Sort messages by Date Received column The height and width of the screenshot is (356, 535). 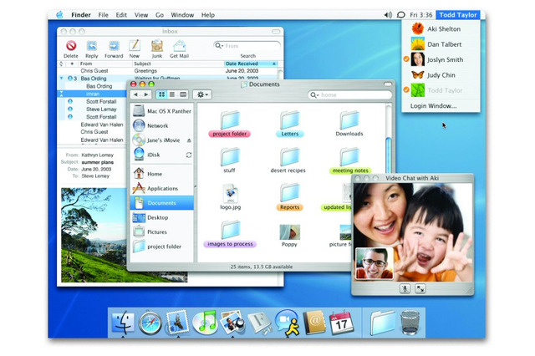pos(251,64)
